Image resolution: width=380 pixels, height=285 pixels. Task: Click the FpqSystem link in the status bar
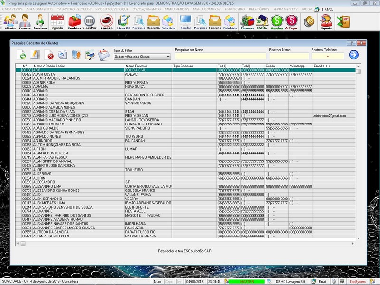(x=358, y=281)
